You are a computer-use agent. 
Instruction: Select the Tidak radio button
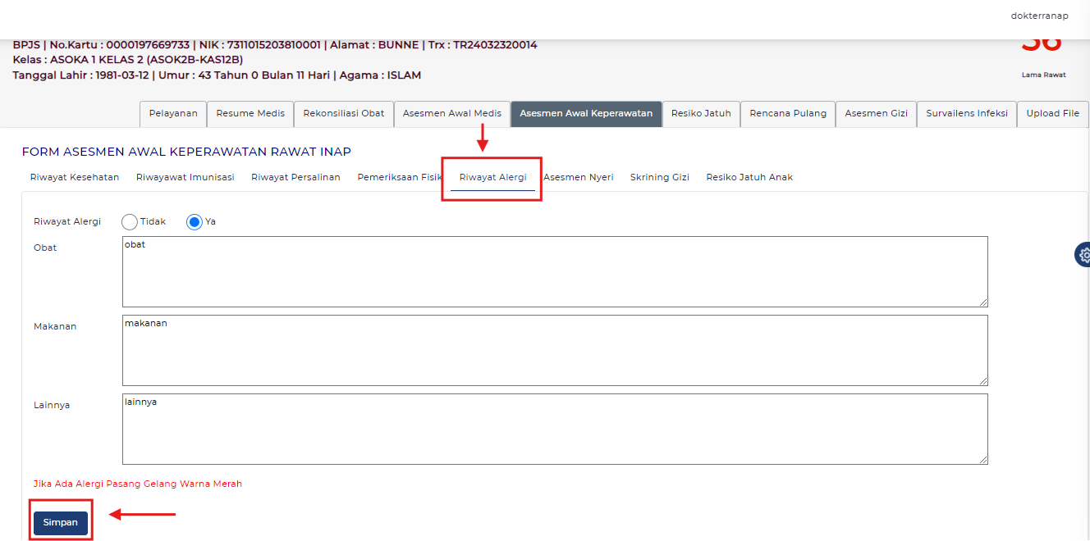(130, 222)
